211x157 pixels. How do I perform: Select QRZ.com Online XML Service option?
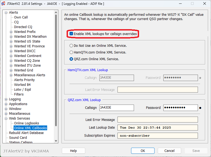(71, 59)
